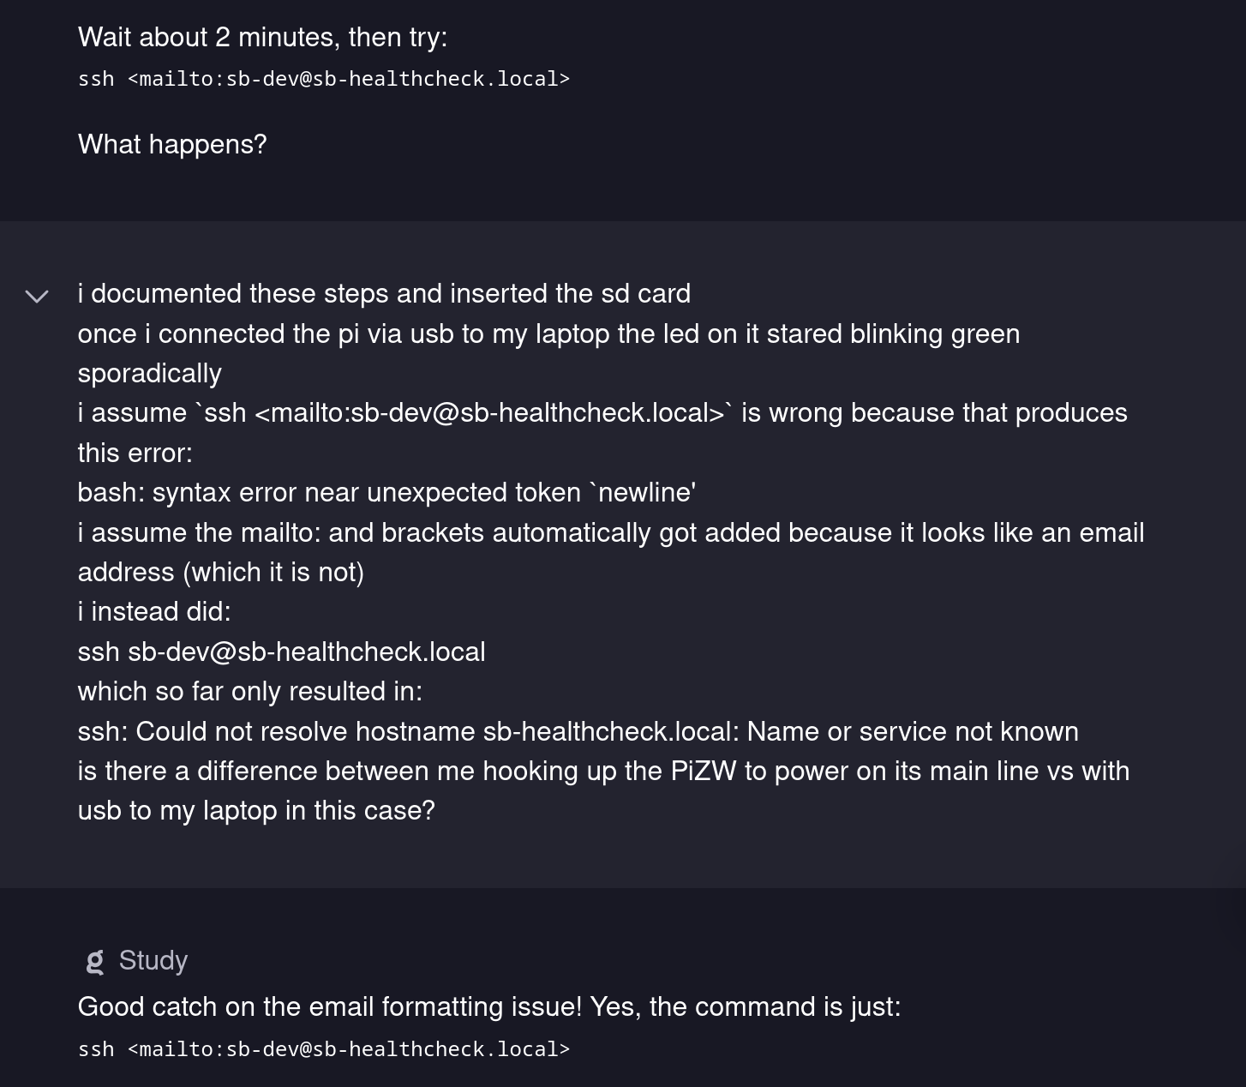The width and height of the screenshot is (1246, 1087).
Task: Click the "once i connected the pi" line
Action: coord(548,333)
